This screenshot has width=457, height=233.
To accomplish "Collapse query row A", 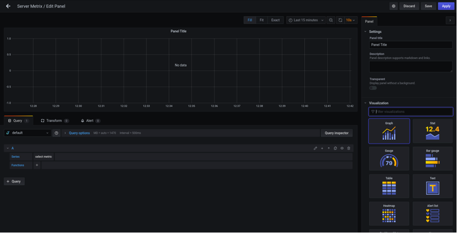I will click(8, 148).
